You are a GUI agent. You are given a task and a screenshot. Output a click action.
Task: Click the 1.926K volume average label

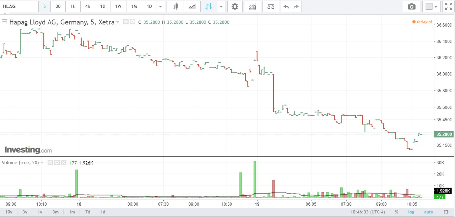(x=443, y=191)
